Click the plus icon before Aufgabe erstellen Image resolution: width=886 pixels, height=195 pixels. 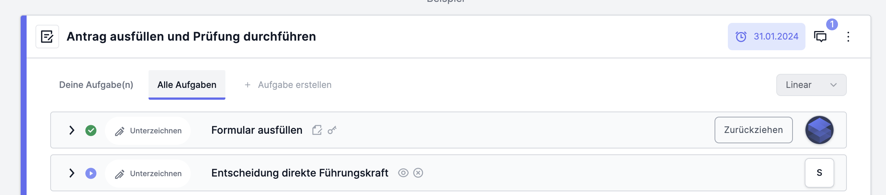coord(248,85)
